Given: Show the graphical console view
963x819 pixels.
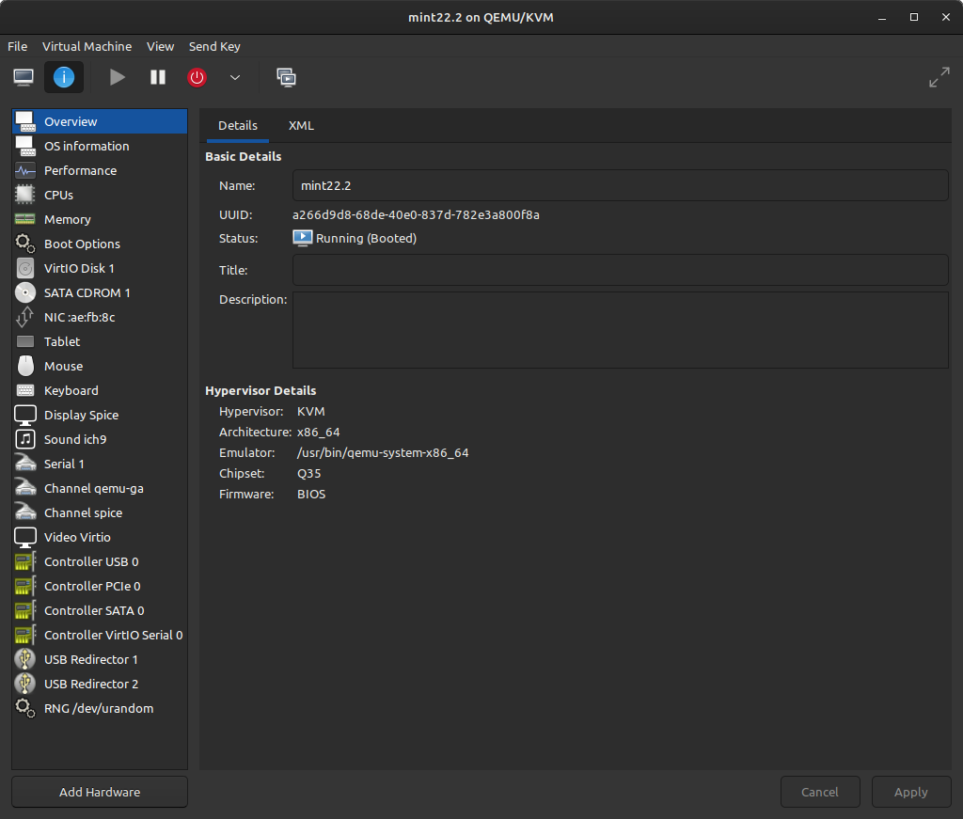Looking at the screenshot, I should [x=24, y=77].
